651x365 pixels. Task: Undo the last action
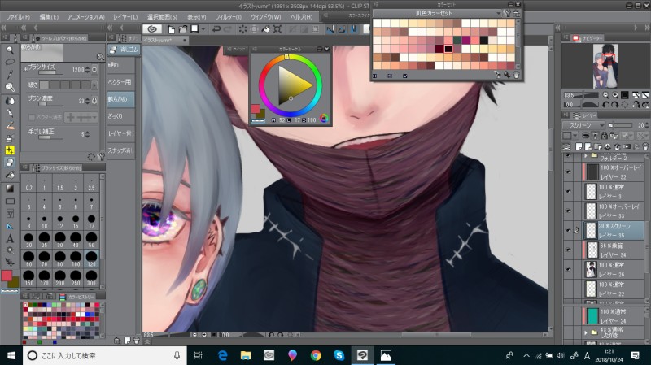[x=216, y=29]
